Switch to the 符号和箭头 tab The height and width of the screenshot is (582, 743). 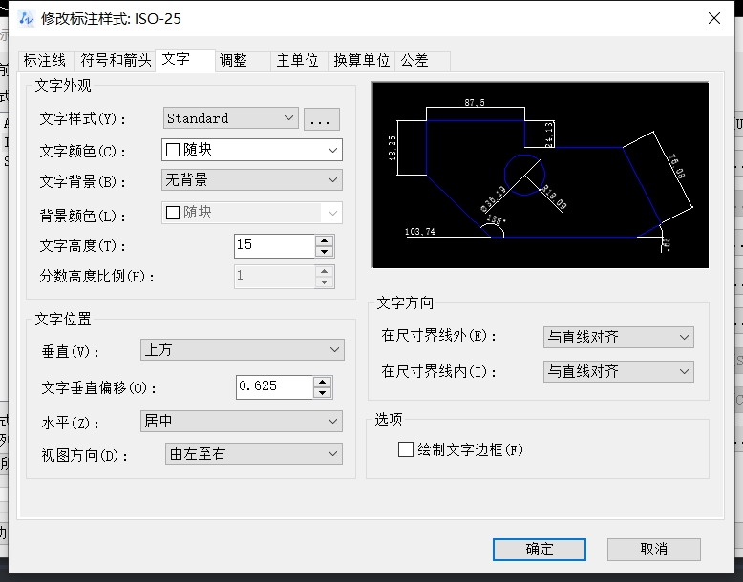point(116,60)
